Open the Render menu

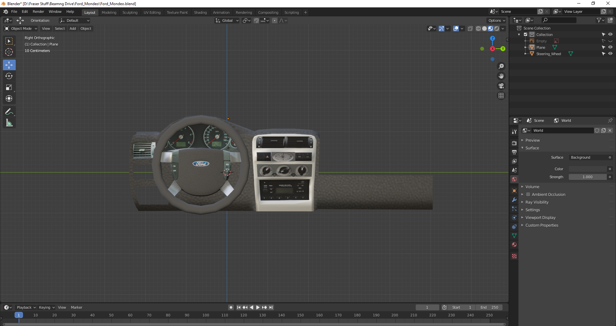(x=38, y=12)
